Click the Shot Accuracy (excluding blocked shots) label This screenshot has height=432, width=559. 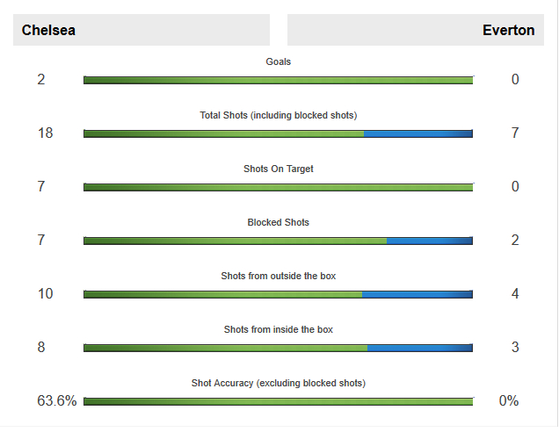pyautogui.click(x=278, y=383)
